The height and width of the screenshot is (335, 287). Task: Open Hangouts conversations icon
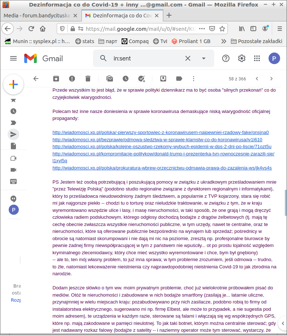(x=13, y=199)
